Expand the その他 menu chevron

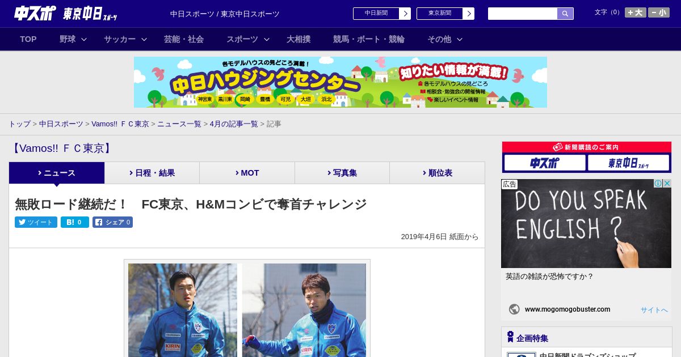tap(460, 40)
